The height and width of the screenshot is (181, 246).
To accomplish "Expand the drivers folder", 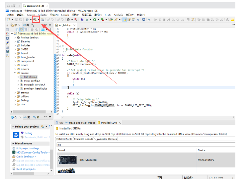I will 15,69.
